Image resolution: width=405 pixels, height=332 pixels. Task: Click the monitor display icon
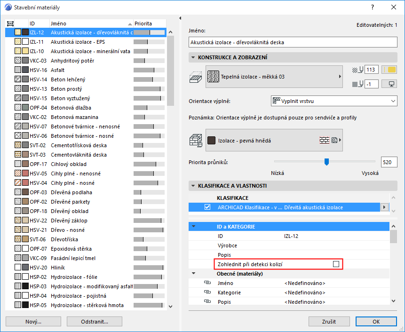390,84
